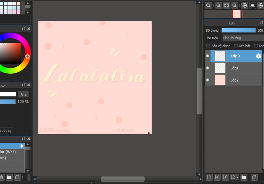Click the Lớp panel title tab
Screen dimensions: 264x184
click(x=232, y=23)
